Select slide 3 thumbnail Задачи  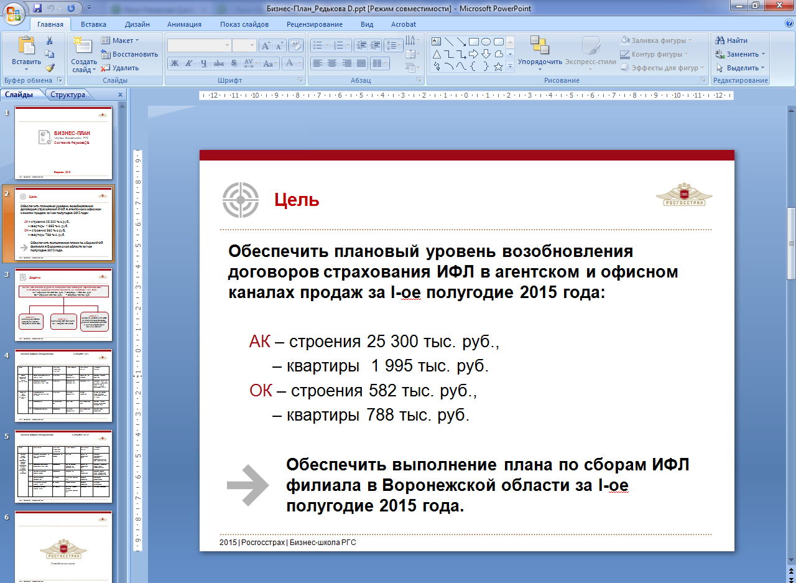(x=63, y=304)
